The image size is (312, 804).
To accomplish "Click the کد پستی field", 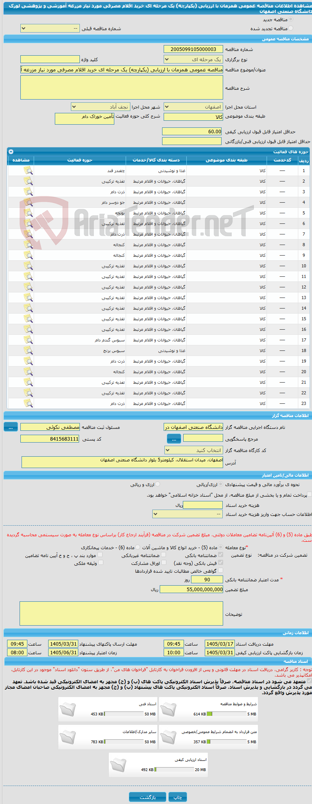I will pos(50,439).
